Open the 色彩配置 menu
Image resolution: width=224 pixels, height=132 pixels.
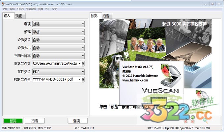(31, 9)
